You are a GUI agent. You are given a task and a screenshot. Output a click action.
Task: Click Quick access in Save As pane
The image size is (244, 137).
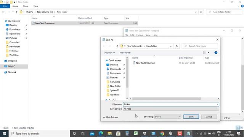pyautogui.click(x=115, y=61)
